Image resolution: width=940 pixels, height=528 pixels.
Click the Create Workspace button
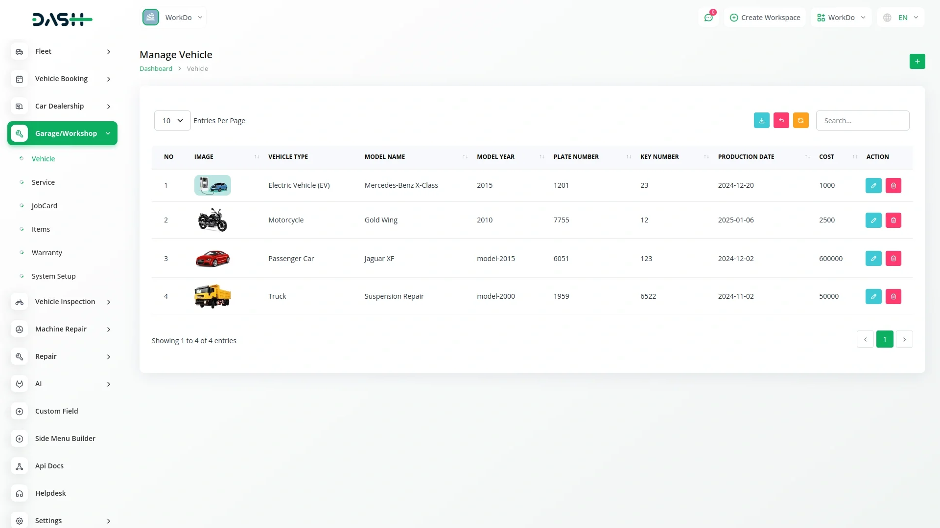[x=765, y=18]
